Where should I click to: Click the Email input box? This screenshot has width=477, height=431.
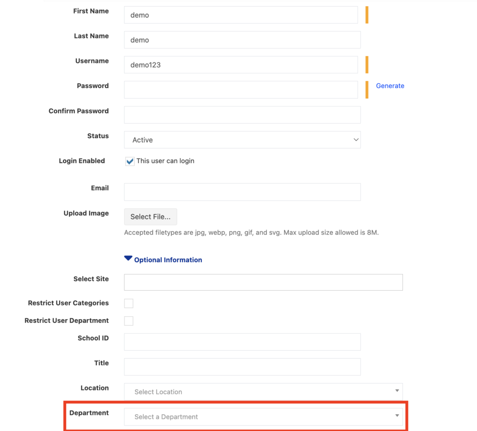[242, 192]
